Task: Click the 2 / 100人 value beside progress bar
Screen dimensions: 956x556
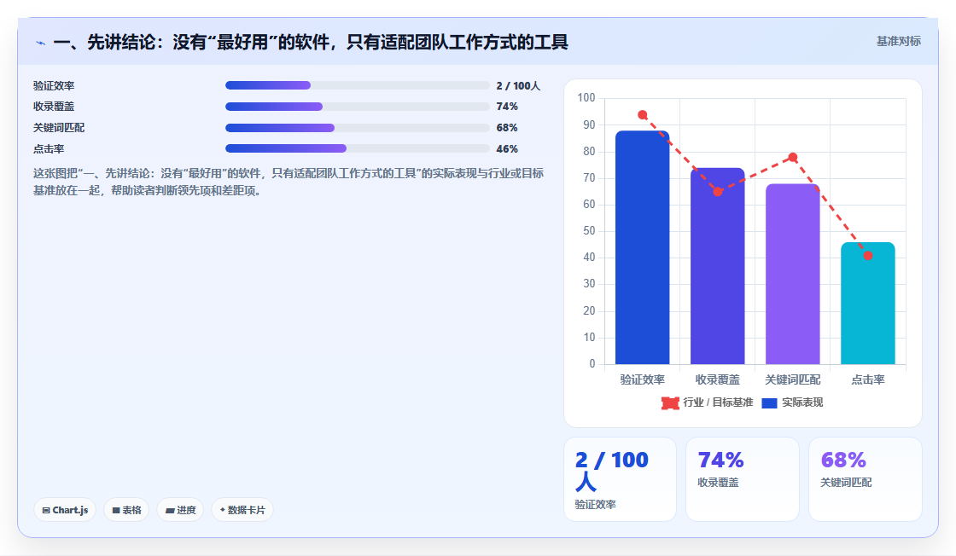Action: pyautogui.click(x=518, y=86)
